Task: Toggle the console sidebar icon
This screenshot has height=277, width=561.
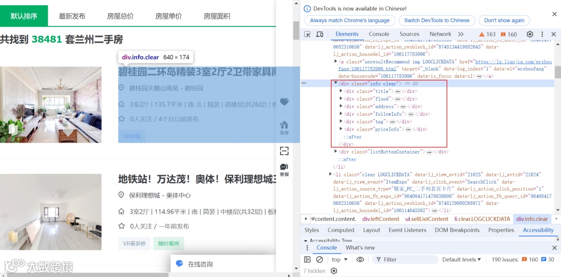Action: pyautogui.click(x=308, y=259)
